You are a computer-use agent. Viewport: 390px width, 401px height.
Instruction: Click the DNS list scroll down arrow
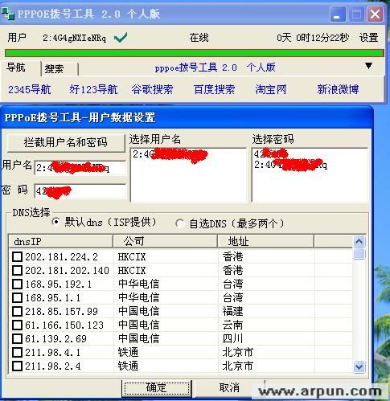click(x=359, y=366)
